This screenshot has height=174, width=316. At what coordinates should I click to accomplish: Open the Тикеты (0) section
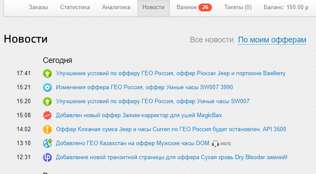(238, 7)
